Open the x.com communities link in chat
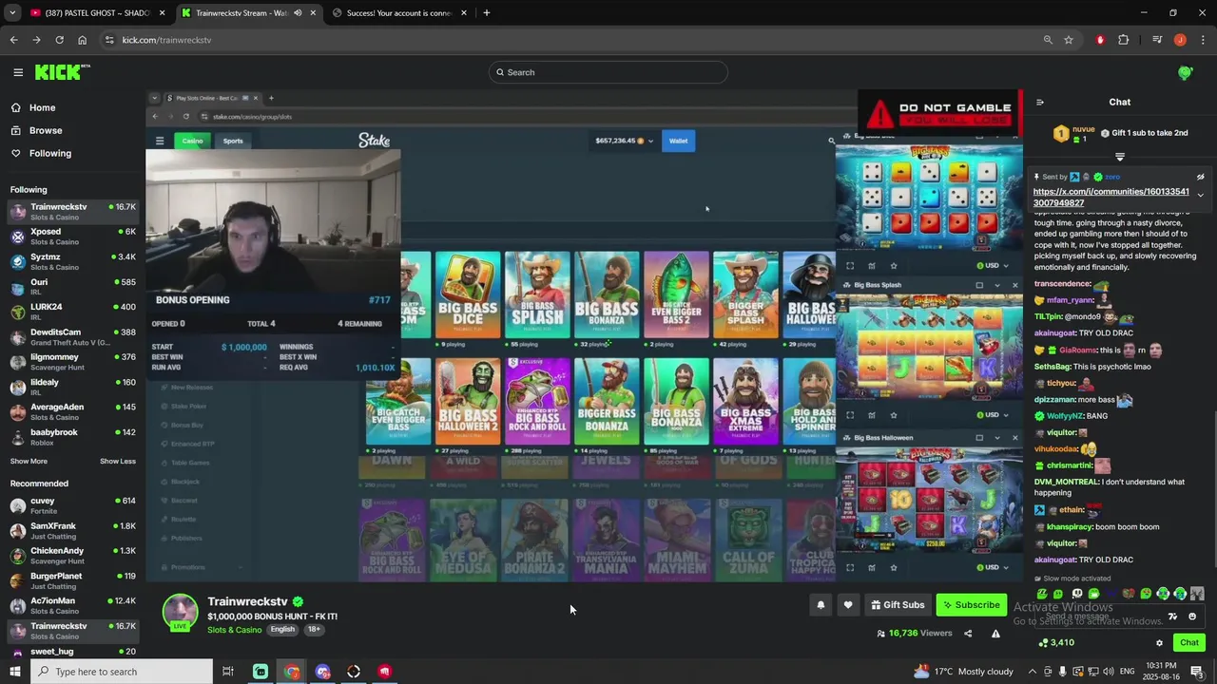 (1111, 198)
